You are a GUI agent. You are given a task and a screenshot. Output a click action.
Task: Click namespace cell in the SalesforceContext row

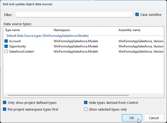coord(76,52)
